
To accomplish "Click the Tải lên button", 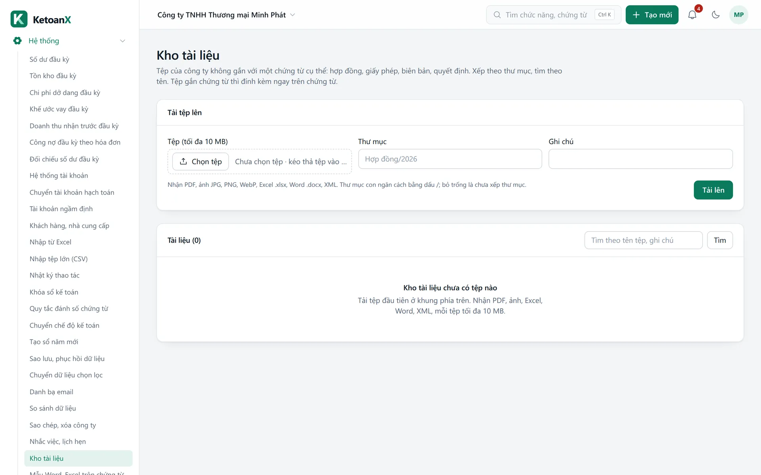I will pyautogui.click(x=713, y=190).
